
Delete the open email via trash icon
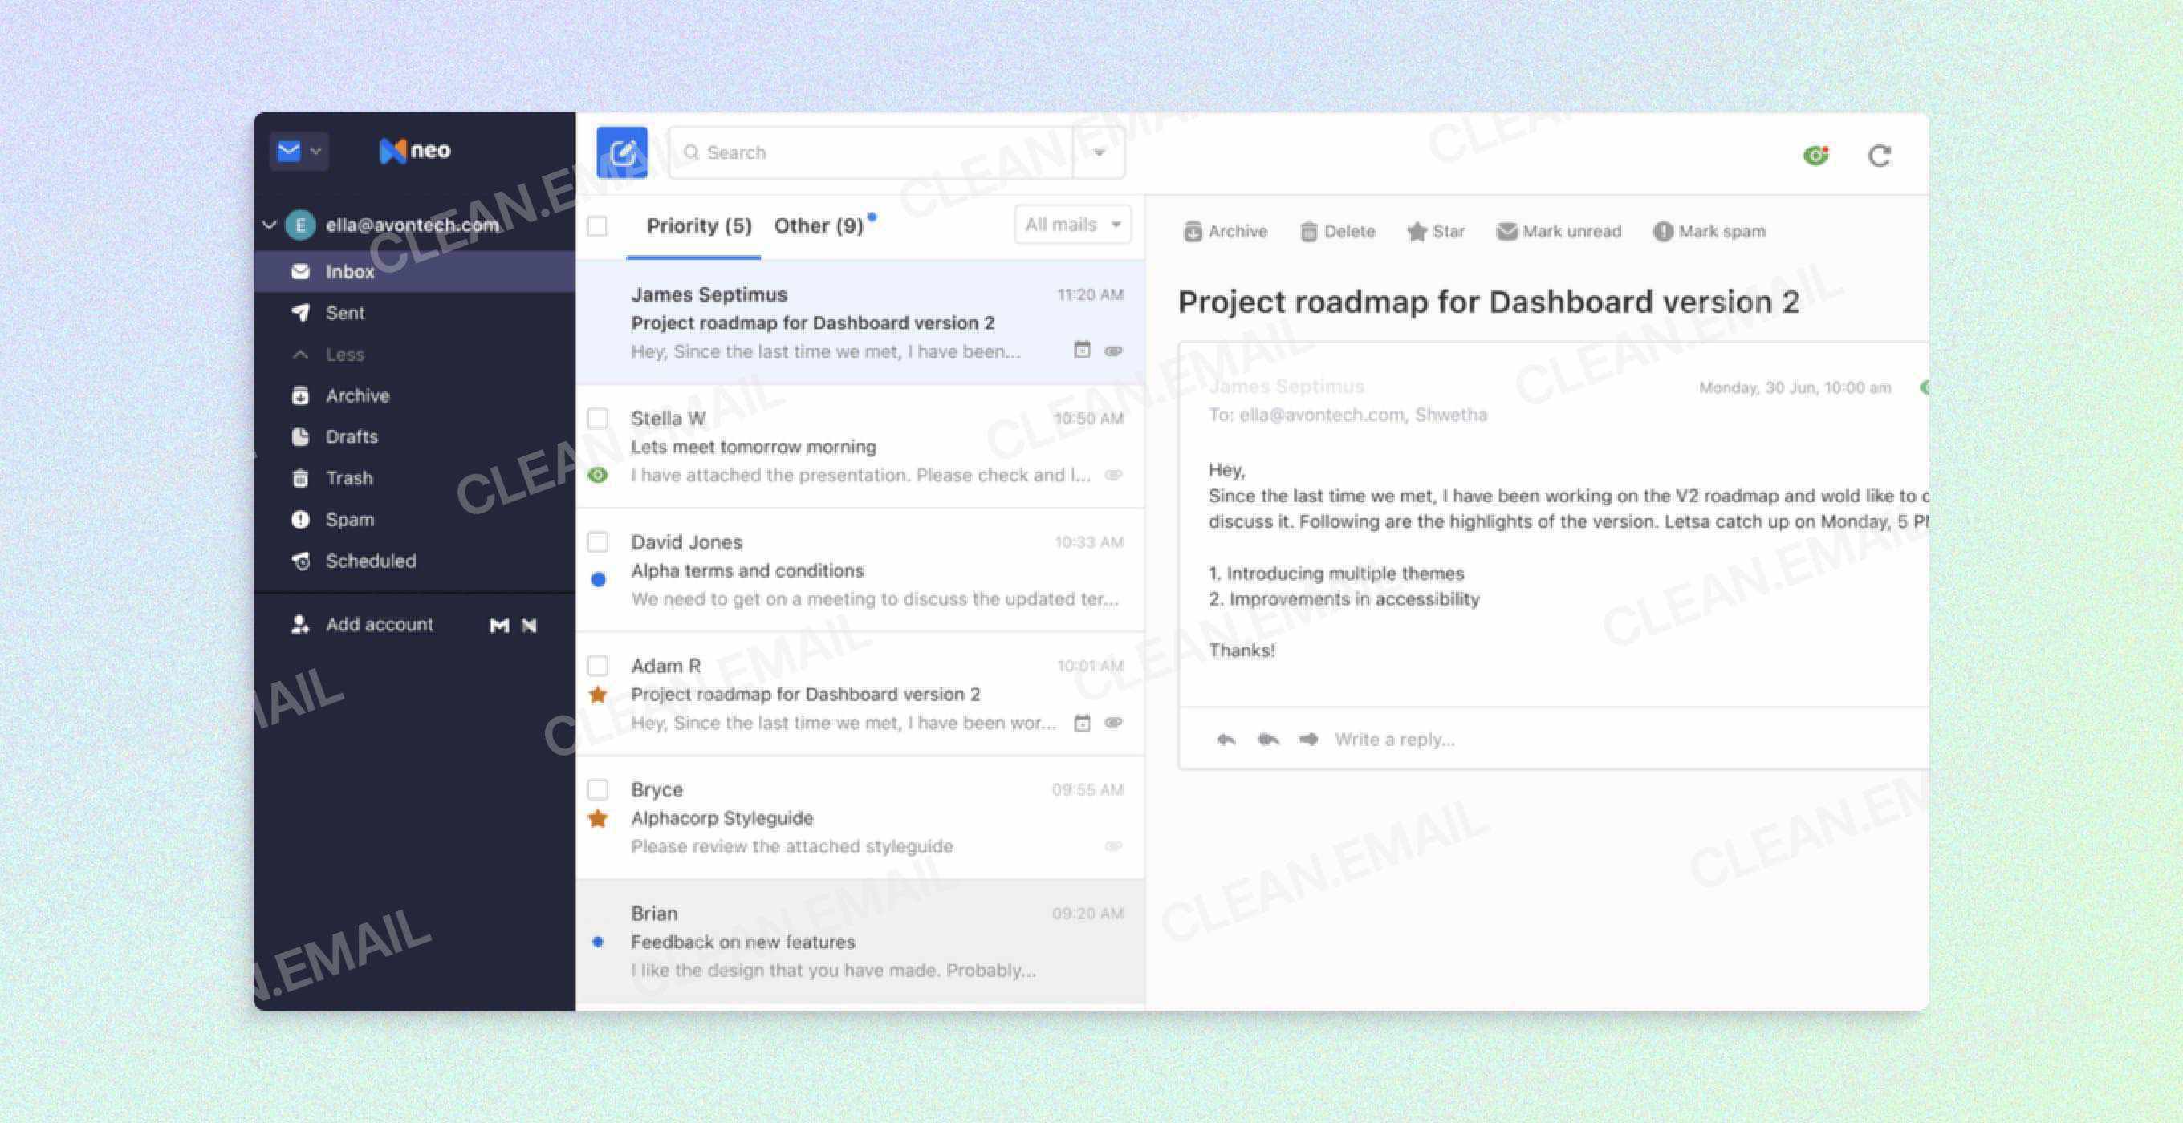[1337, 230]
